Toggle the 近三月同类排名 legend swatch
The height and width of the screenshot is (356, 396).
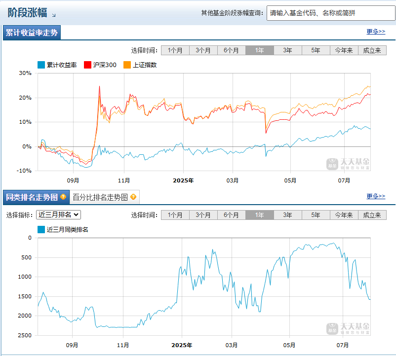coord(41,229)
